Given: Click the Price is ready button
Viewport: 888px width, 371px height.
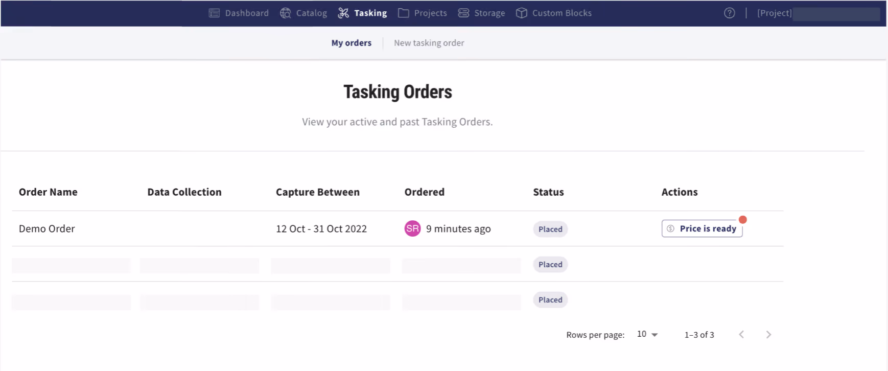Looking at the screenshot, I should click(702, 228).
